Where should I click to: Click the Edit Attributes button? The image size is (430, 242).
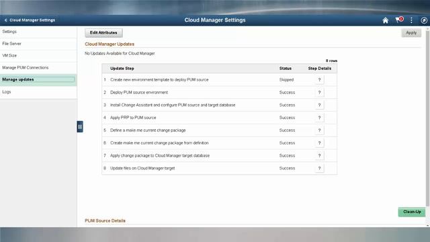(x=103, y=33)
